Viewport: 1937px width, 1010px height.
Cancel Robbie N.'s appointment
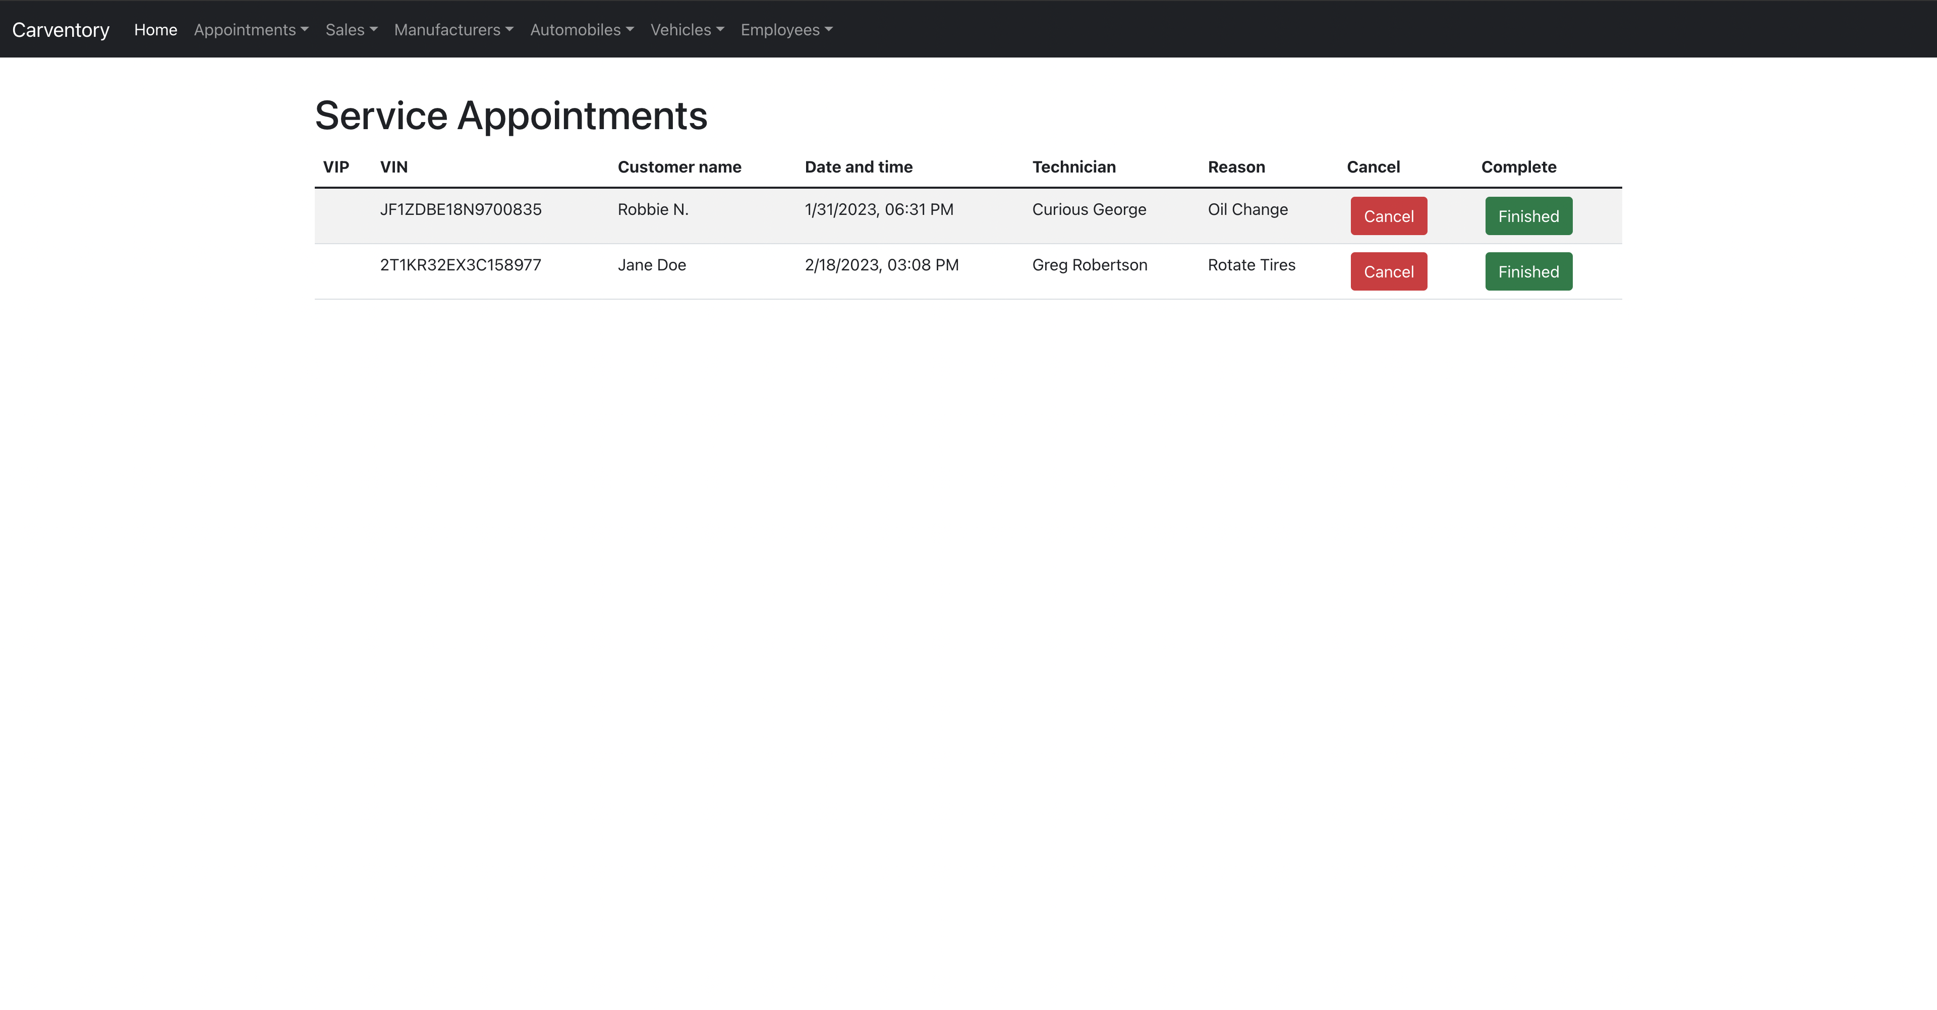(x=1388, y=216)
